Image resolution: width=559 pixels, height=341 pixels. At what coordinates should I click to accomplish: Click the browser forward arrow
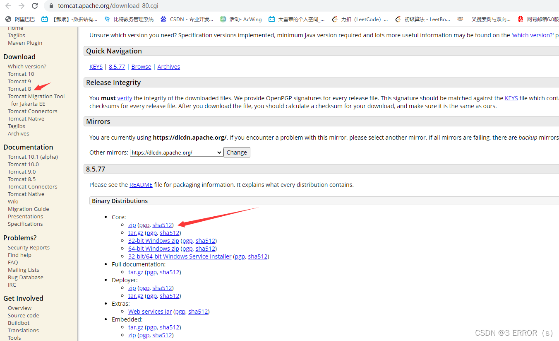coord(22,6)
